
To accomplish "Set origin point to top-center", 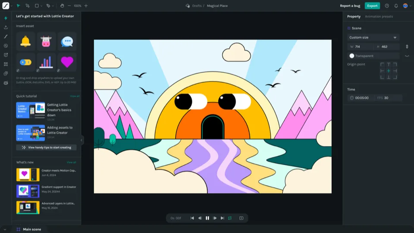I will click(389, 64).
